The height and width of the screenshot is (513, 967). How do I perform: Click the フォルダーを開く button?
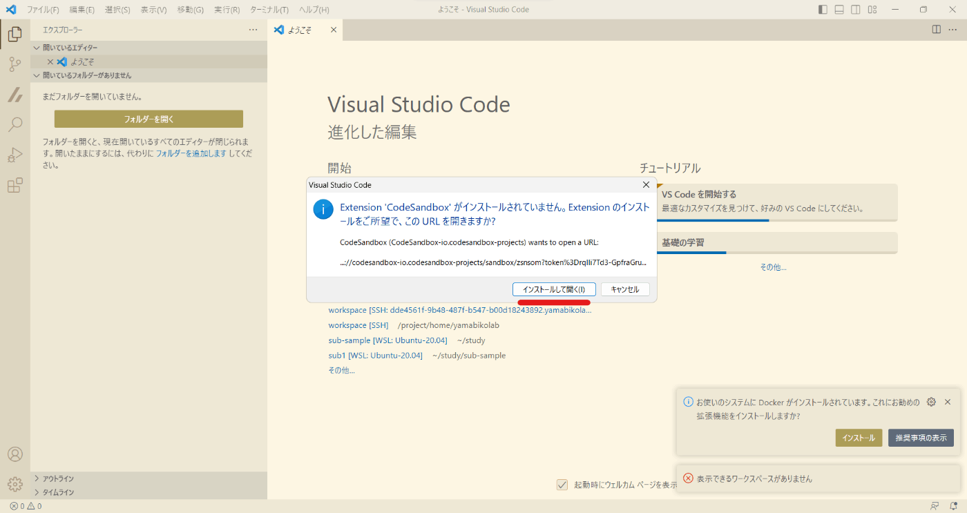click(x=149, y=119)
